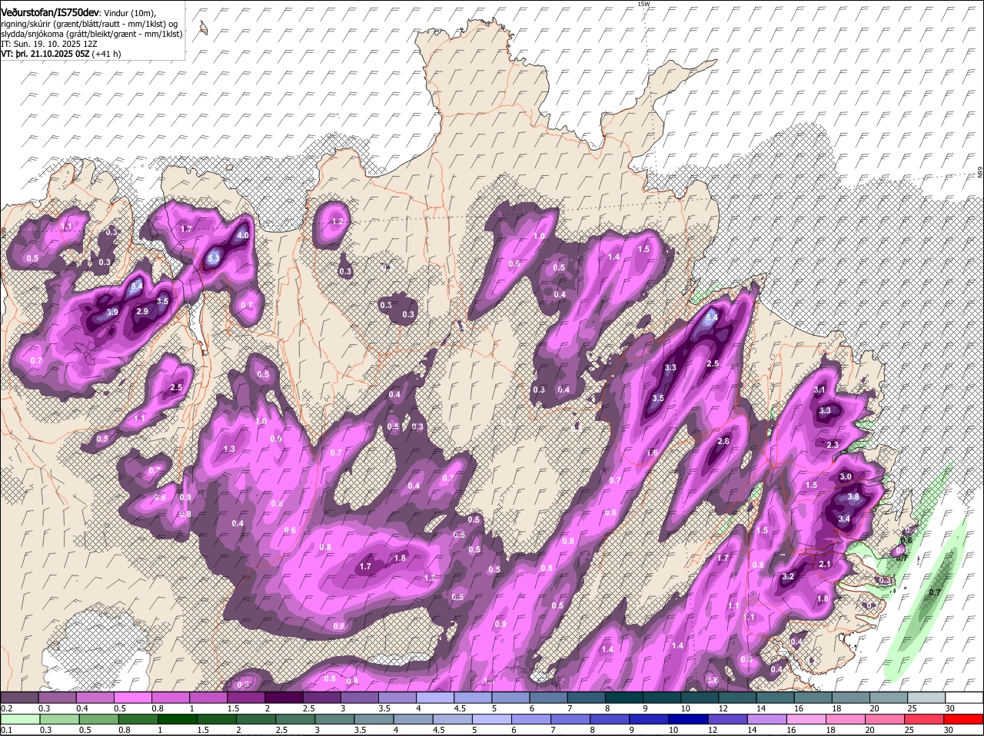The height and width of the screenshot is (736, 984).
Task: Click the 15W longitude label at top
Action: pyautogui.click(x=643, y=4)
